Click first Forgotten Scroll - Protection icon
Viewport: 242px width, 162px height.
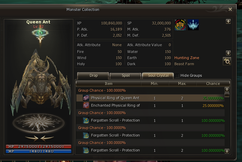click(86, 120)
